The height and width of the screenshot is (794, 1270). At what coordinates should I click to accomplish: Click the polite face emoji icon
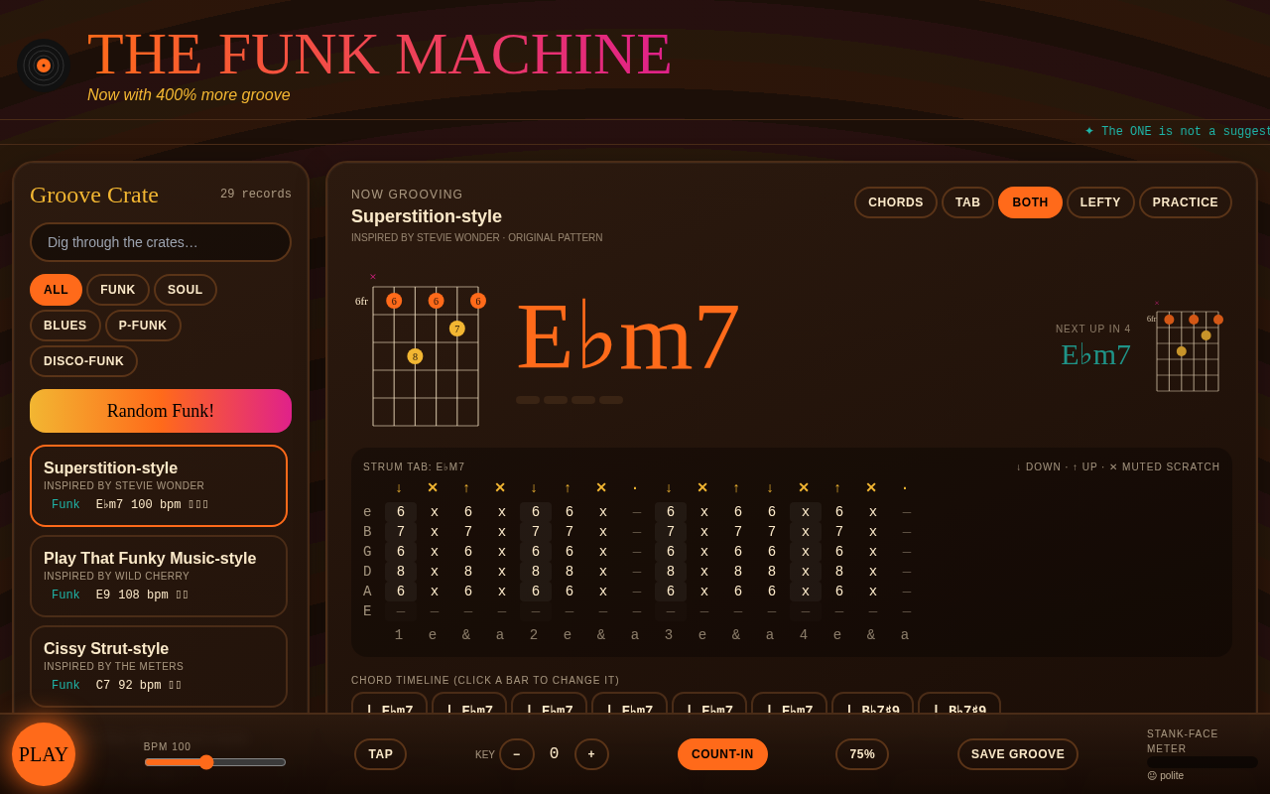pyautogui.click(x=1152, y=776)
